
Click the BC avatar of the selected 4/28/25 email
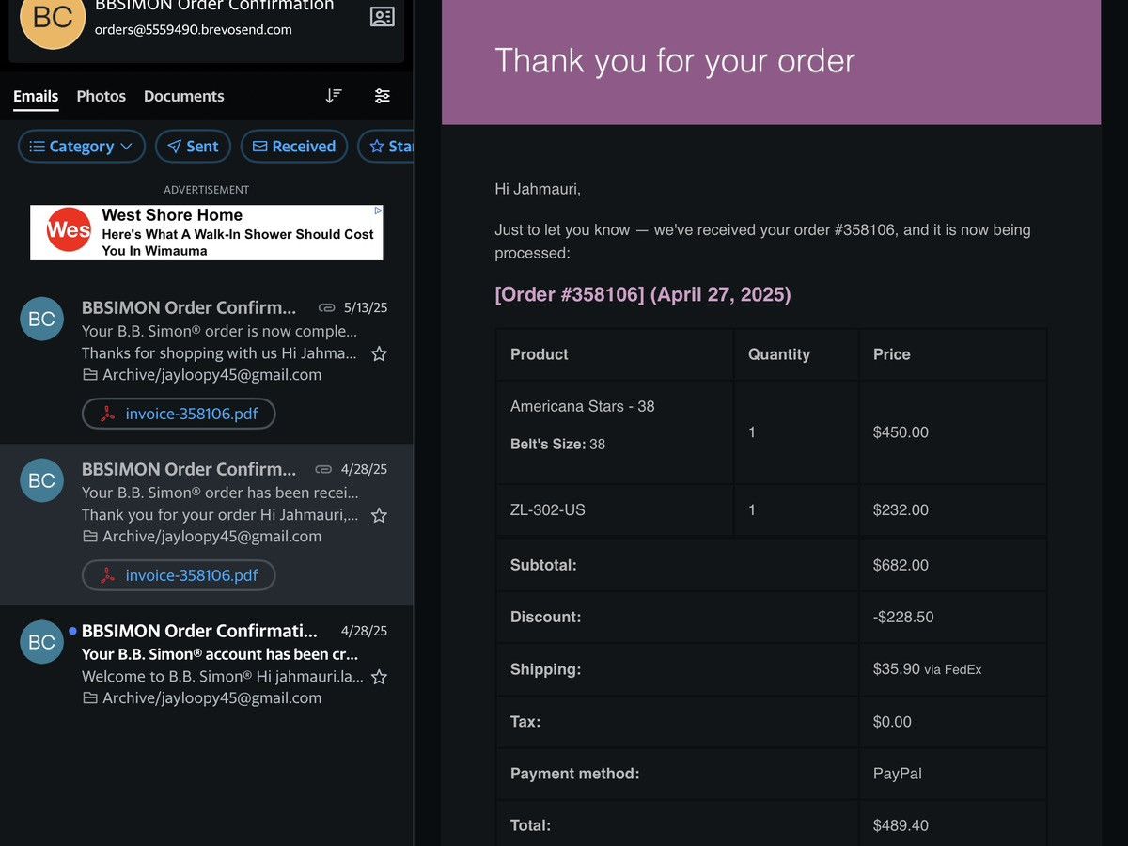41,480
